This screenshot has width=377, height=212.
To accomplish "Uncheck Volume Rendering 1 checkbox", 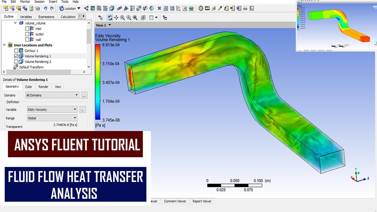I will [x=16, y=56].
